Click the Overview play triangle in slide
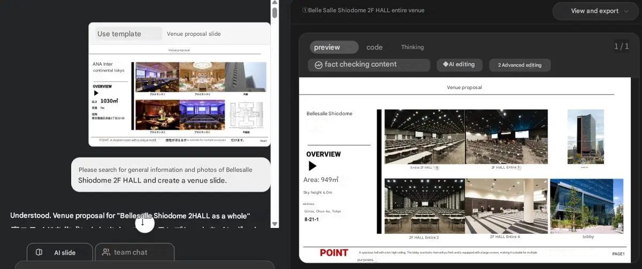 (x=312, y=166)
